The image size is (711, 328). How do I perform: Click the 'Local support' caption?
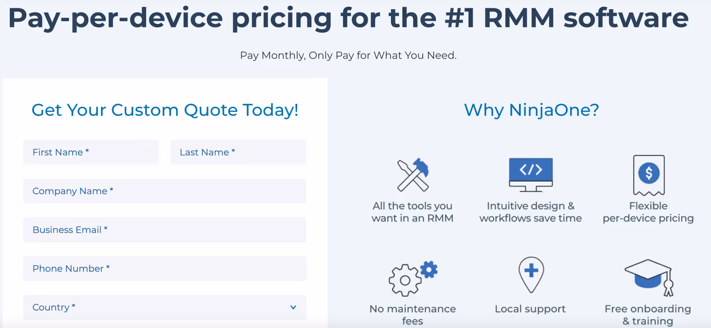pos(530,309)
